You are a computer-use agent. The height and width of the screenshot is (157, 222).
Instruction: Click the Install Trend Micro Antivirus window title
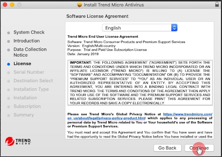[114, 5]
